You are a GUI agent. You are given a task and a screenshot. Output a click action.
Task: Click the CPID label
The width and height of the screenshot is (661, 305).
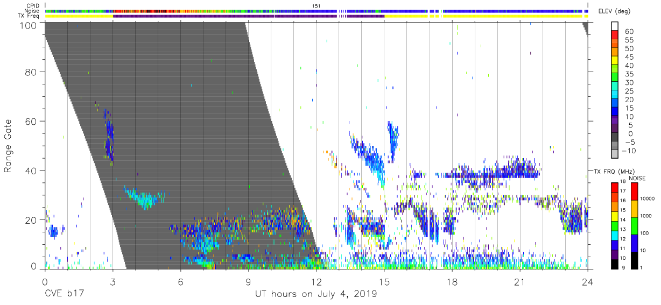pyautogui.click(x=32, y=6)
